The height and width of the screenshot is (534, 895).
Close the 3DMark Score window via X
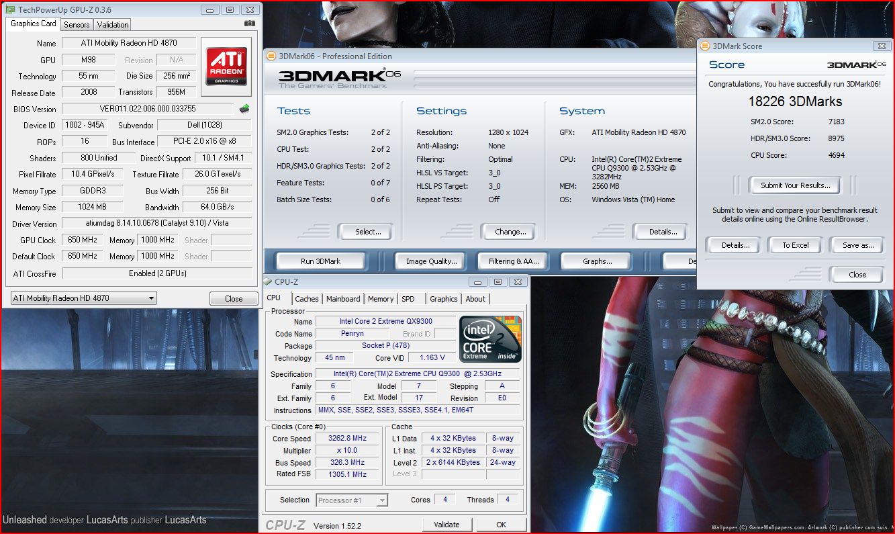coord(881,46)
